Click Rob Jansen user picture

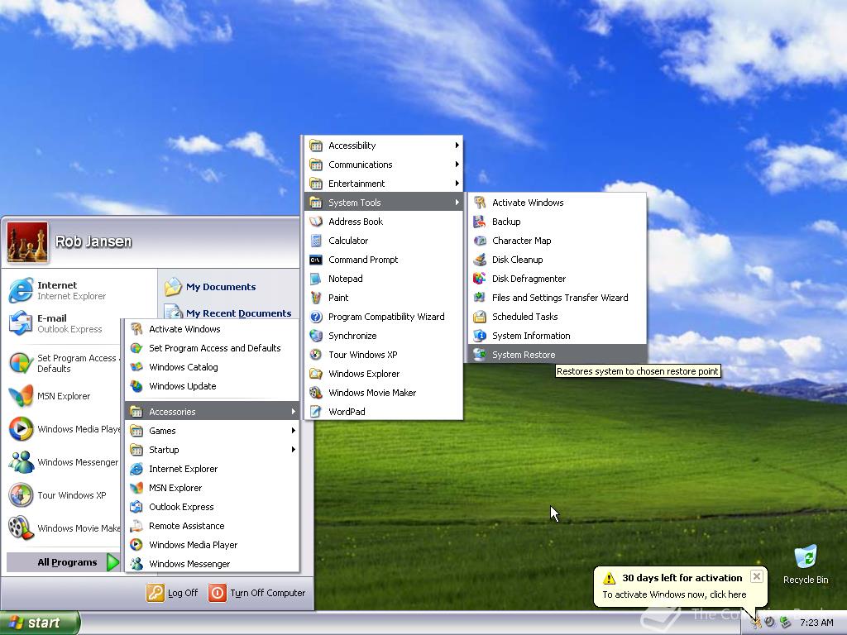27,242
